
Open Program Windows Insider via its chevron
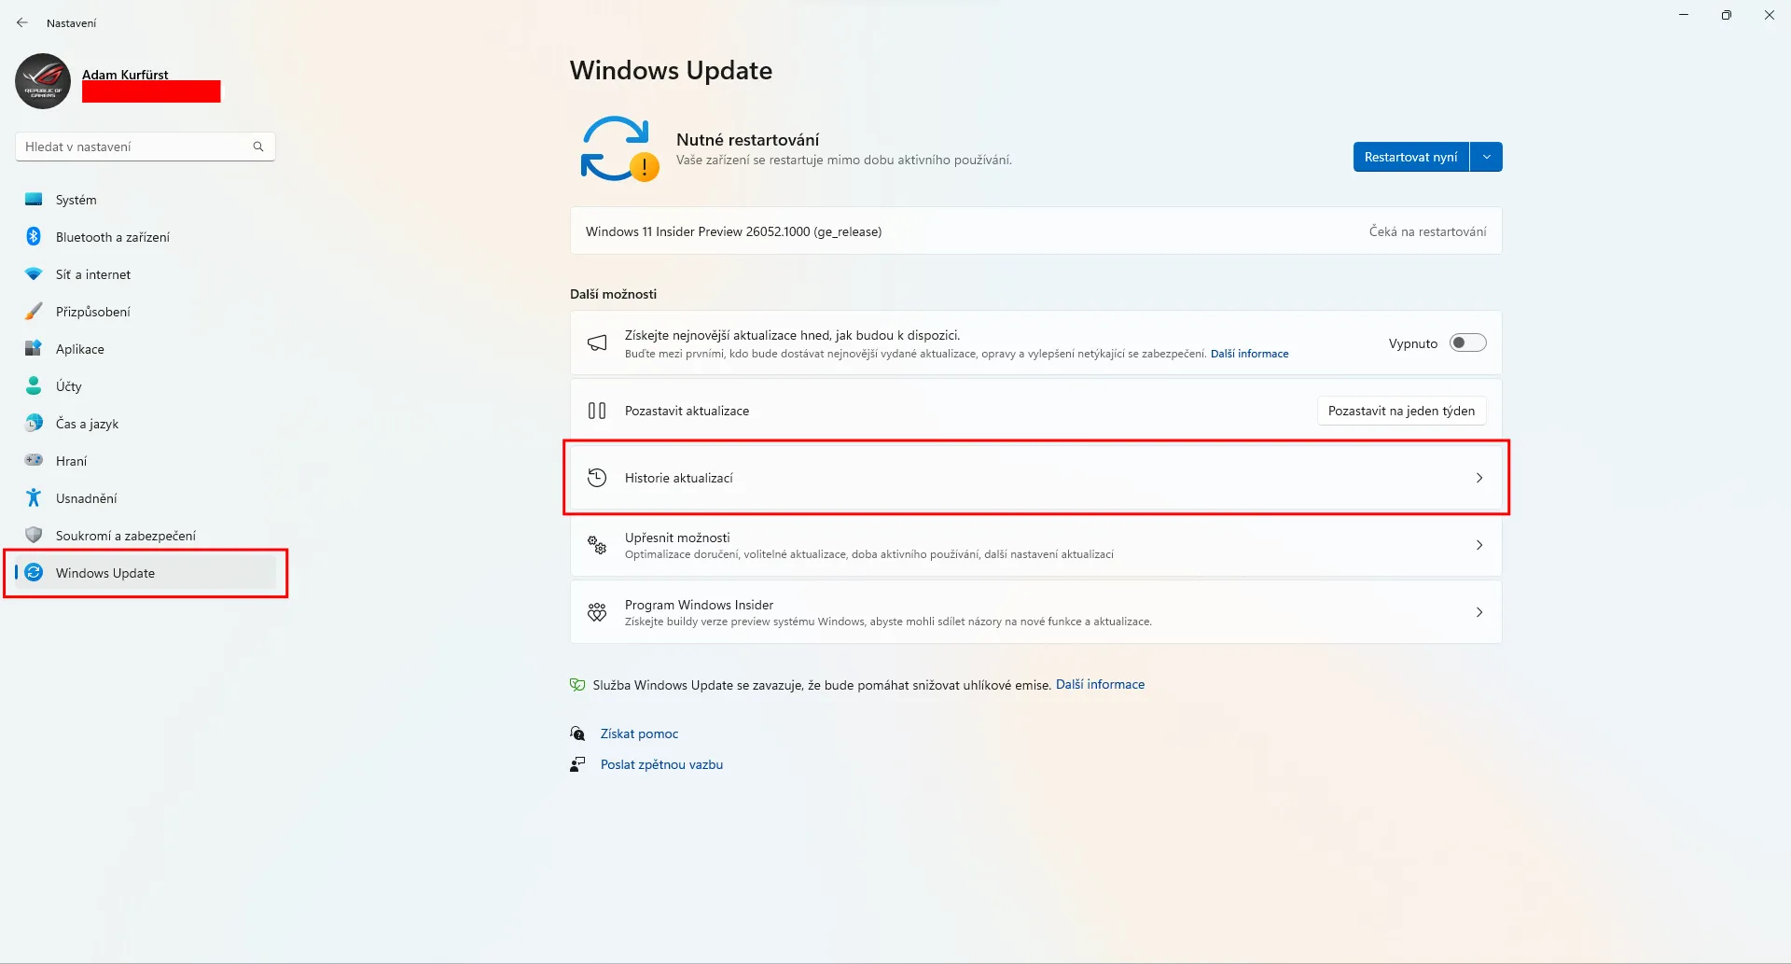click(x=1479, y=612)
